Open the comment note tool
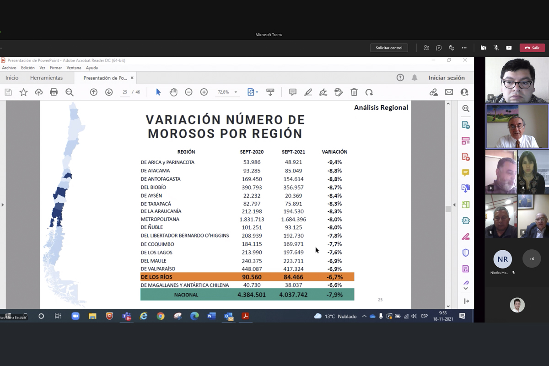This screenshot has width=549, height=366. (x=293, y=92)
